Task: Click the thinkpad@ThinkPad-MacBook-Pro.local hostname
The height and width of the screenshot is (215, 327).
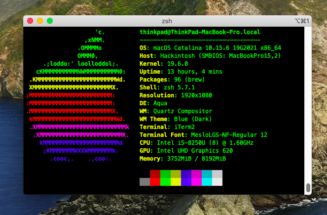Action: [200, 32]
